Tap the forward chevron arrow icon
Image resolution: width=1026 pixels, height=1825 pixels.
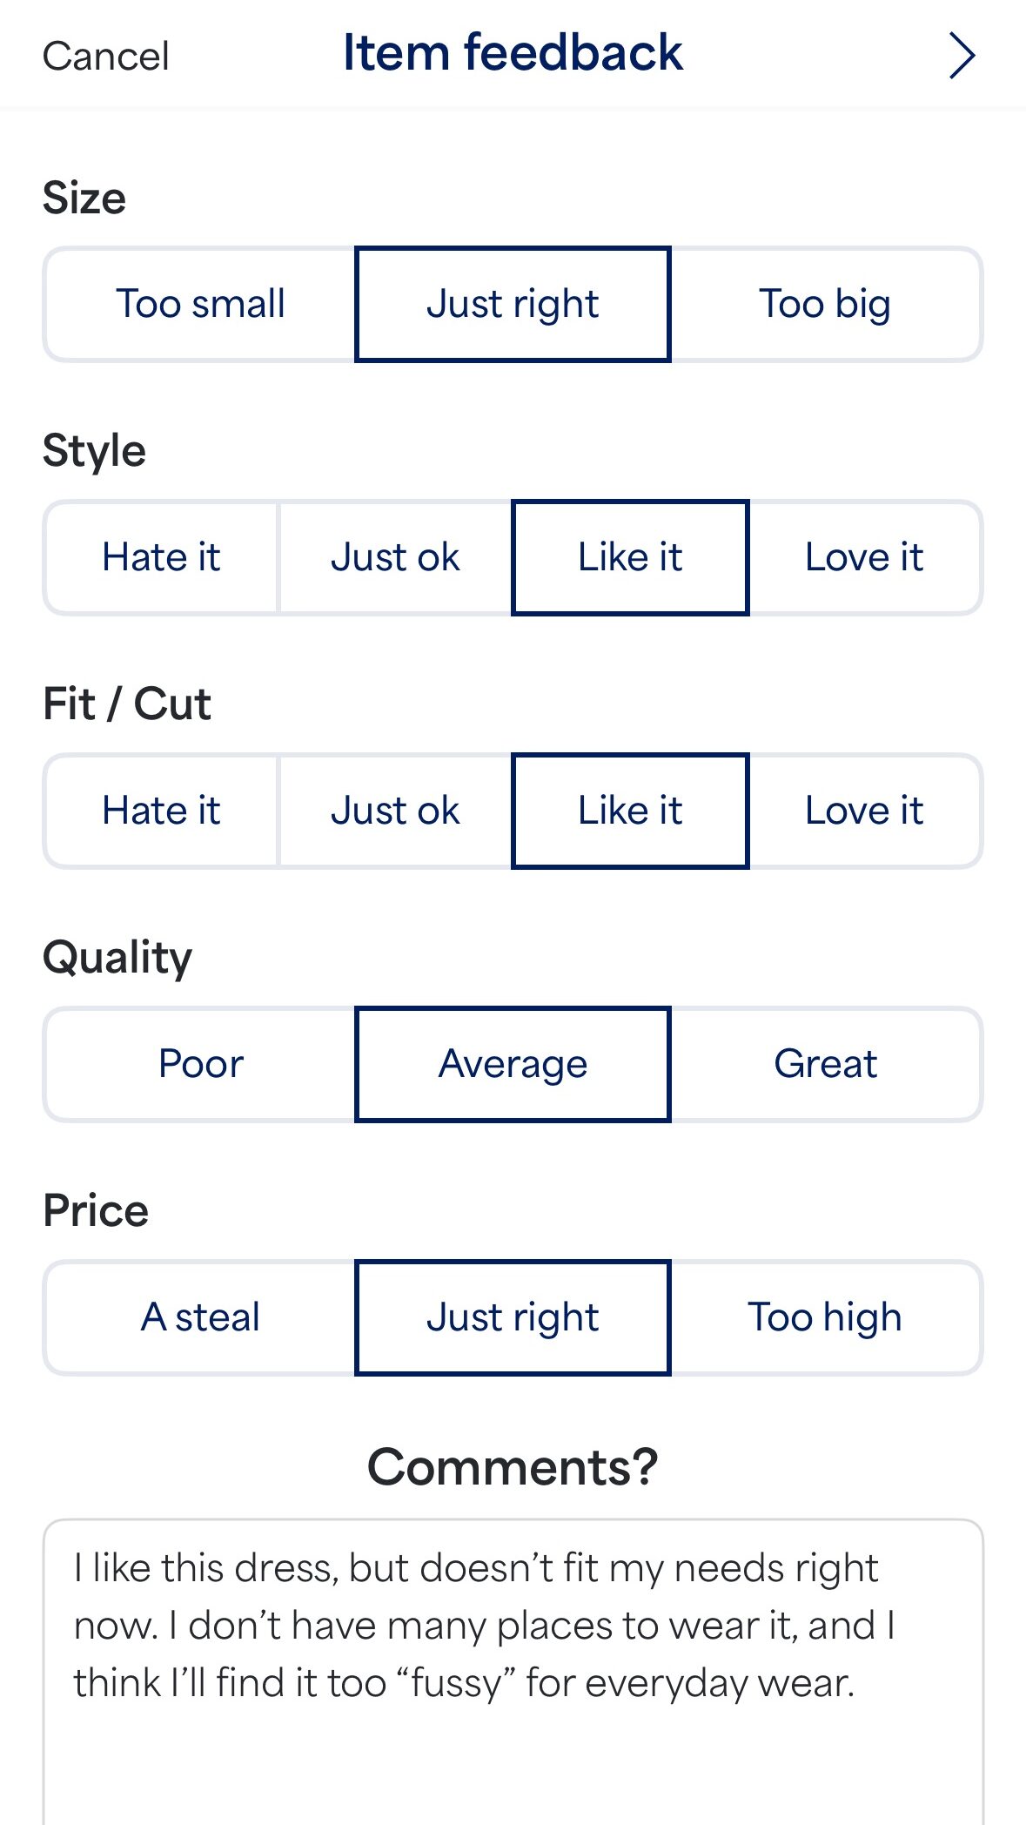click(961, 56)
